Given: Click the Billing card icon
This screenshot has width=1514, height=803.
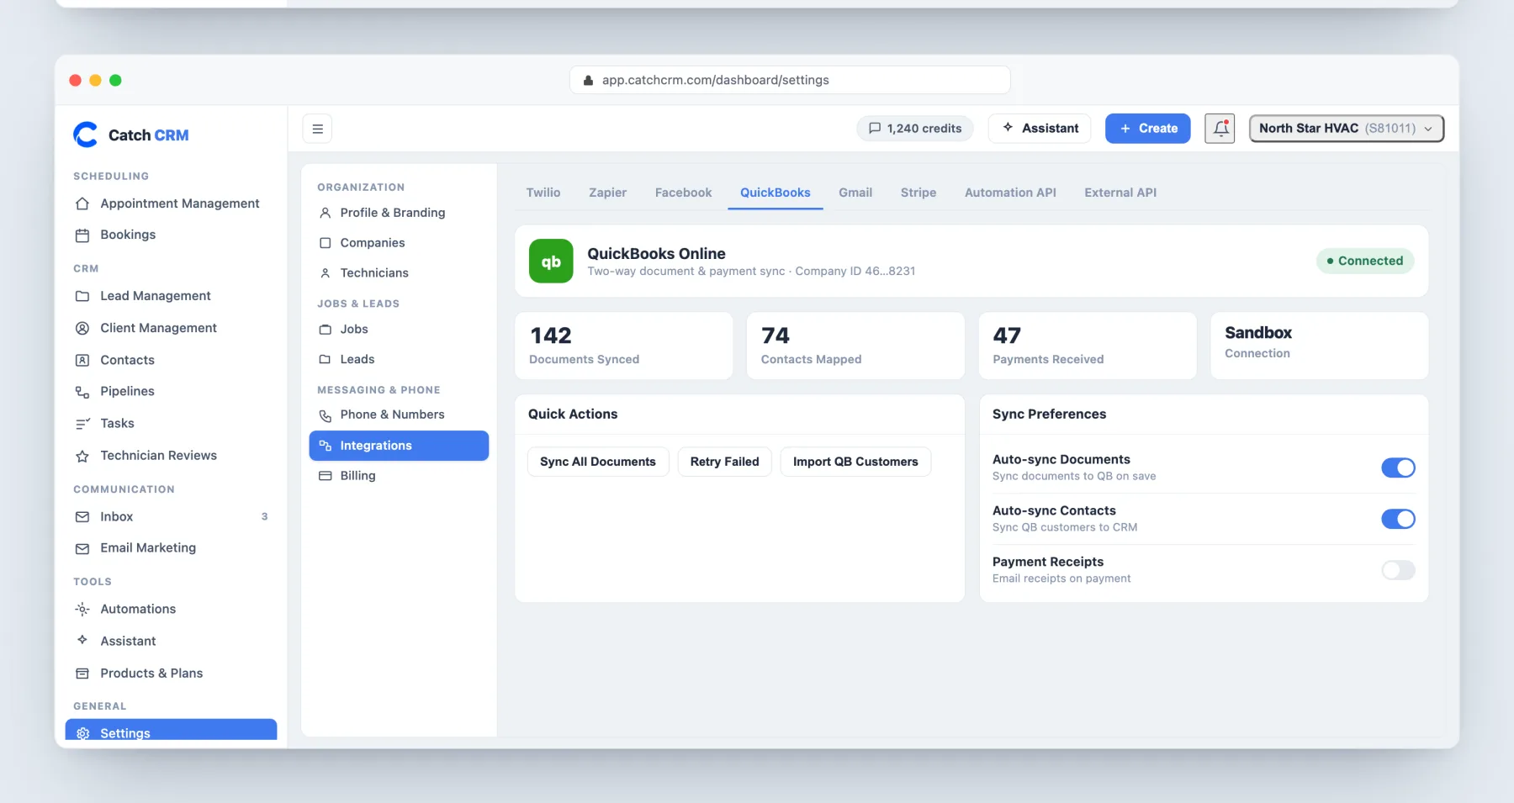Looking at the screenshot, I should (x=326, y=476).
